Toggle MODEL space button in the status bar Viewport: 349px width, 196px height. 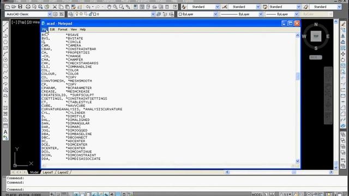[x=257, y=194]
